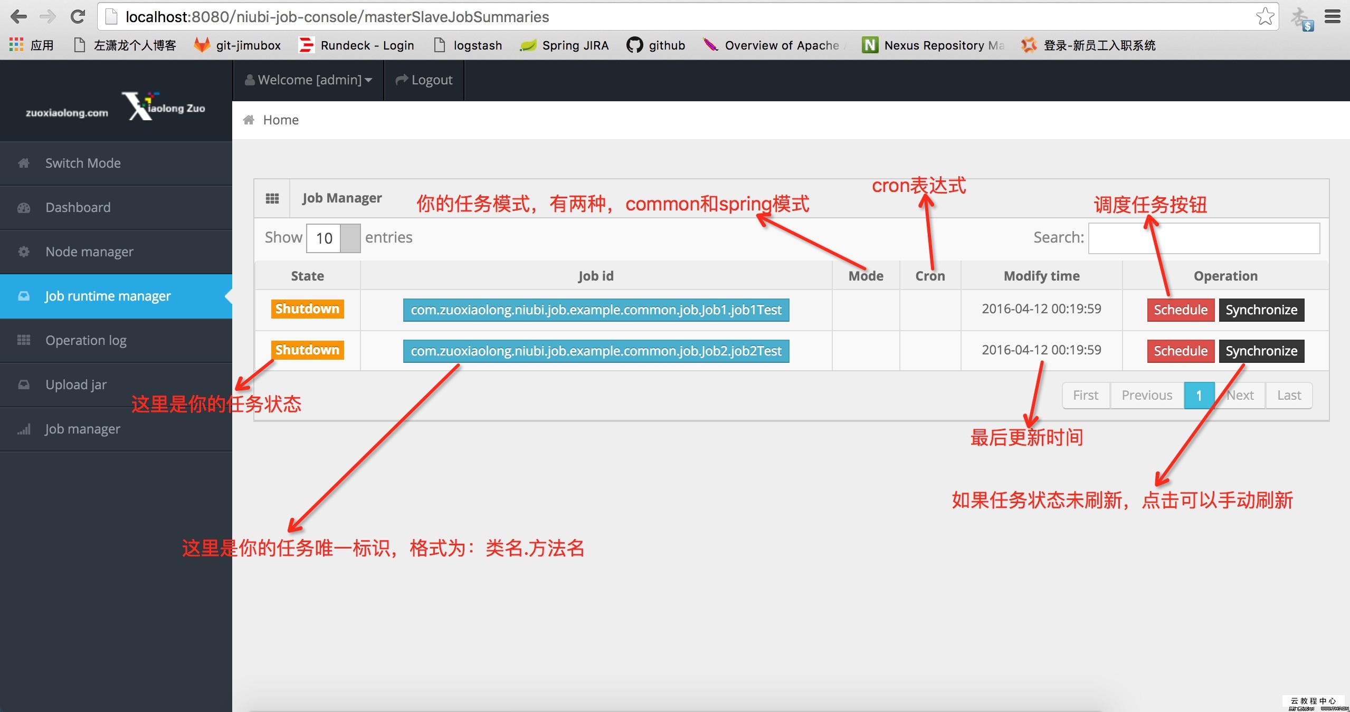Expand the Welcome [admin] dropdown
Image resolution: width=1350 pixels, height=712 pixels.
click(307, 80)
